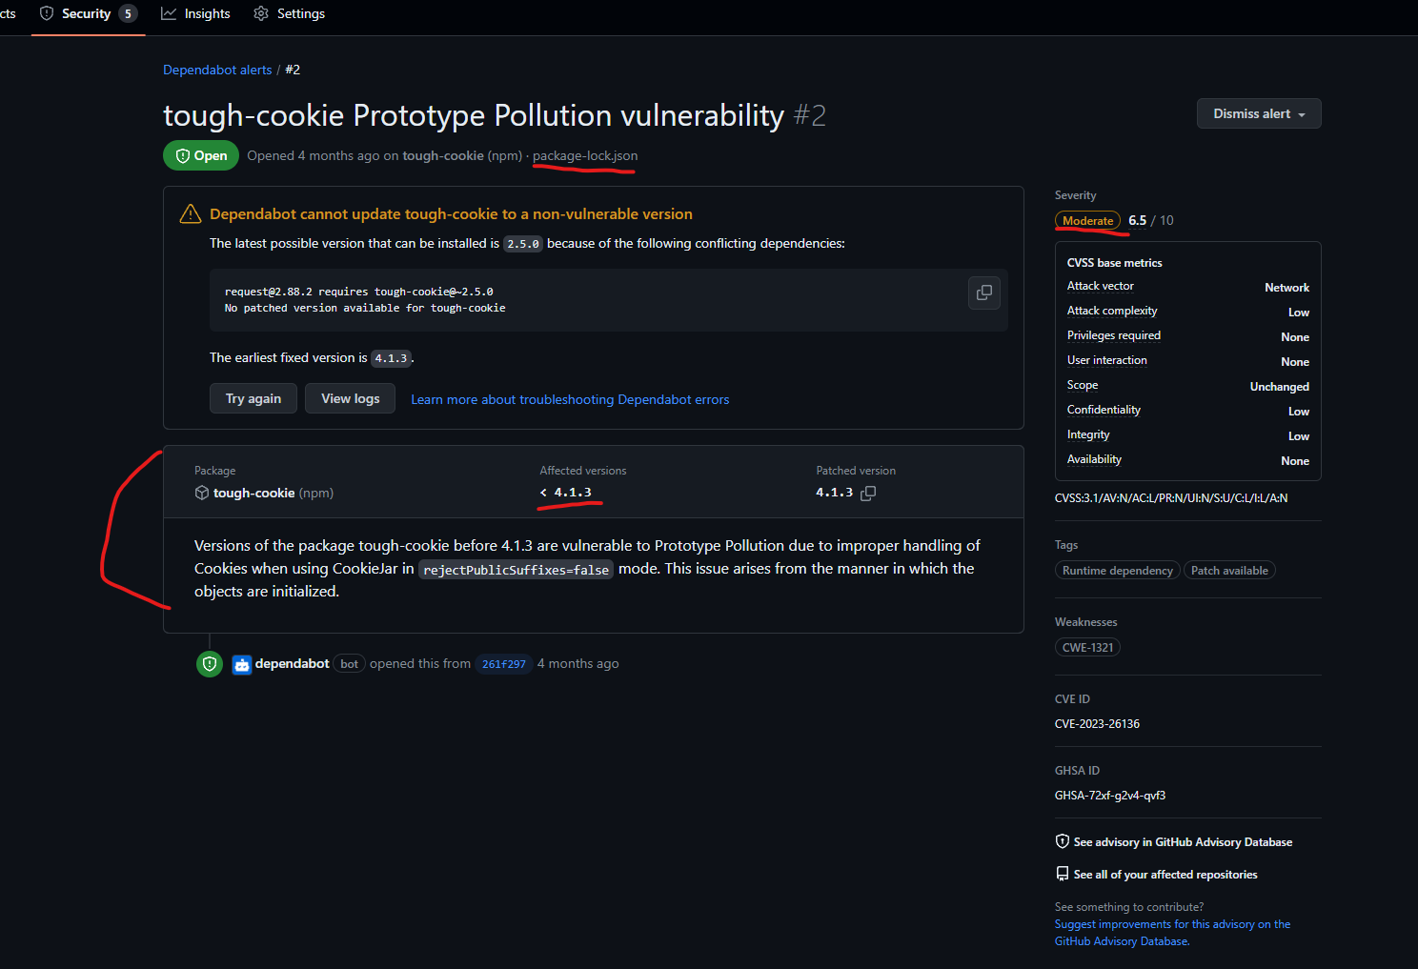Viewport: 1418px width, 969px height.
Task: Click the 2.5.0 version code label
Action: point(523,244)
